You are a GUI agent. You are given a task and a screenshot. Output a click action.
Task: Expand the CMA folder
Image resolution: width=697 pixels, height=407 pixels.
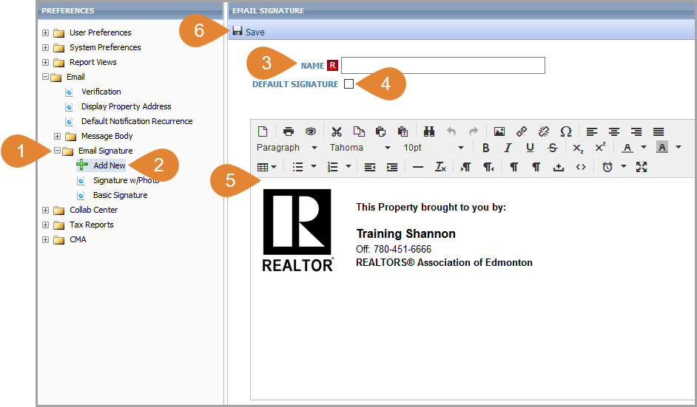(45, 239)
